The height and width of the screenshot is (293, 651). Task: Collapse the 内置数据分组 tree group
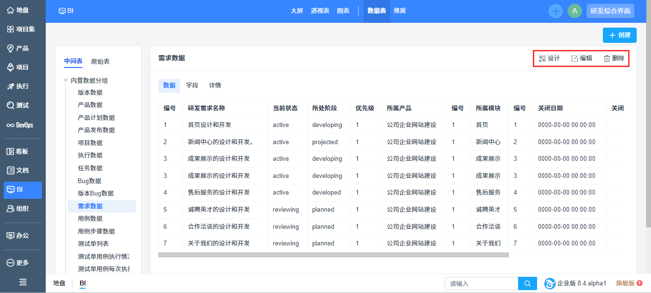(x=66, y=81)
